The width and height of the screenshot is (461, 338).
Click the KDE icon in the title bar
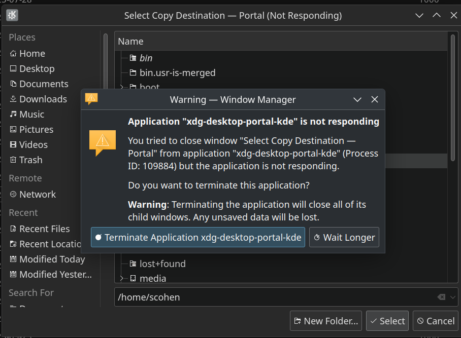pyautogui.click(x=12, y=16)
